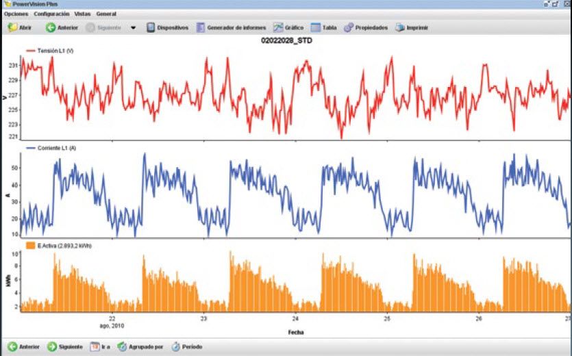Click the orange E.Activa legend swatch
The width and height of the screenshot is (572, 356).
31,246
